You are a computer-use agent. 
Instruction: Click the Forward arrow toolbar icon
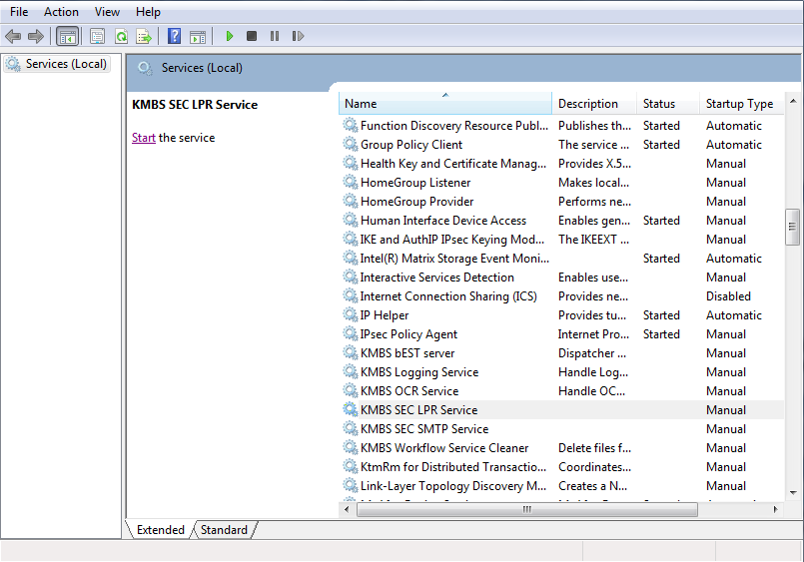pos(35,36)
